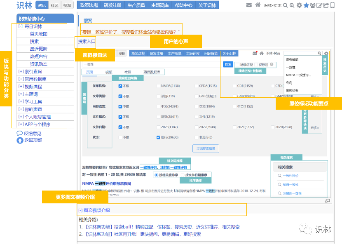Select the 按文件日期排序 radio button

pyautogui.click(x=183, y=175)
